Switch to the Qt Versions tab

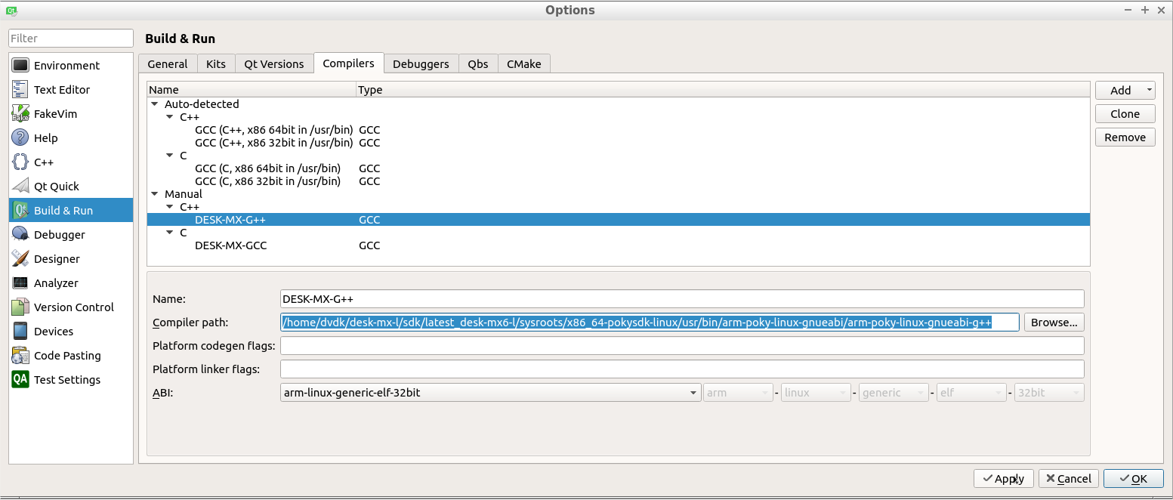pos(273,64)
